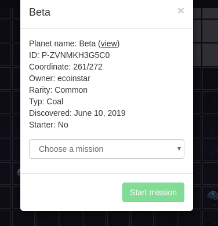Click the Coordinate 261/272 line

click(66, 67)
